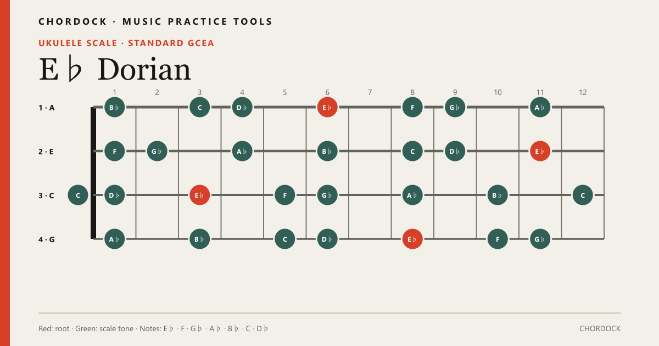659x346 pixels.
Task: Select the A♭ note on string G fret 1
Action: pyautogui.click(x=115, y=239)
